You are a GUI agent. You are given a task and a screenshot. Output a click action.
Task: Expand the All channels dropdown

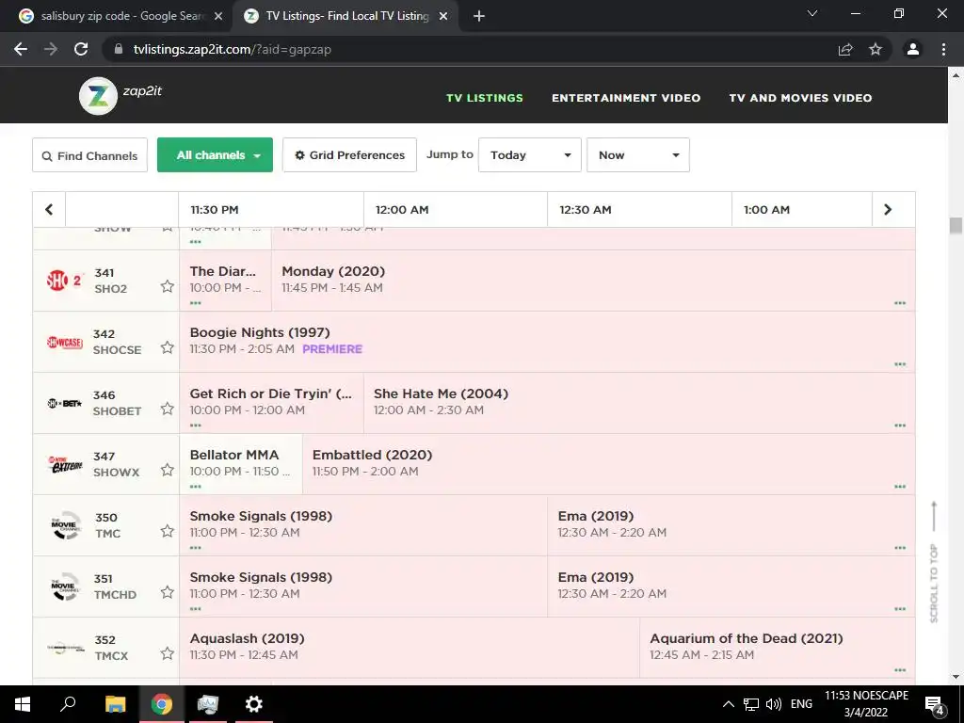(x=216, y=155)
